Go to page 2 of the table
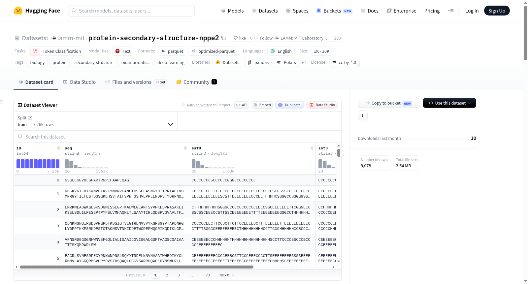528x284 pixels. [167, 275]
